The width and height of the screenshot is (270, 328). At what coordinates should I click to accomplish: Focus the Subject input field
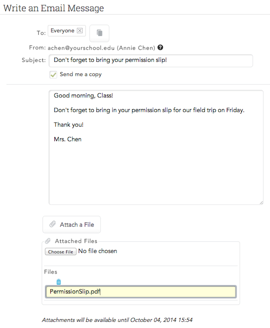click(x=150, y=60)
